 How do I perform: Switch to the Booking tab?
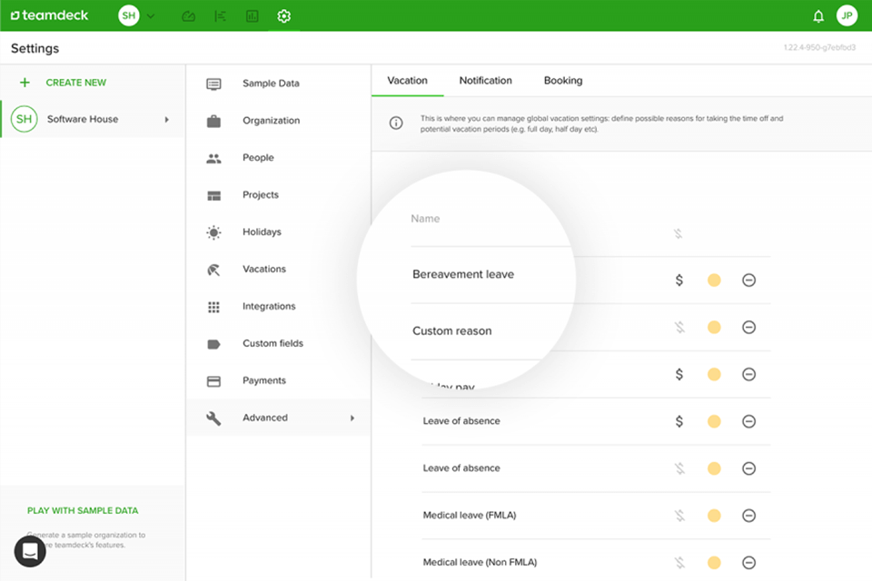point(563,81)
